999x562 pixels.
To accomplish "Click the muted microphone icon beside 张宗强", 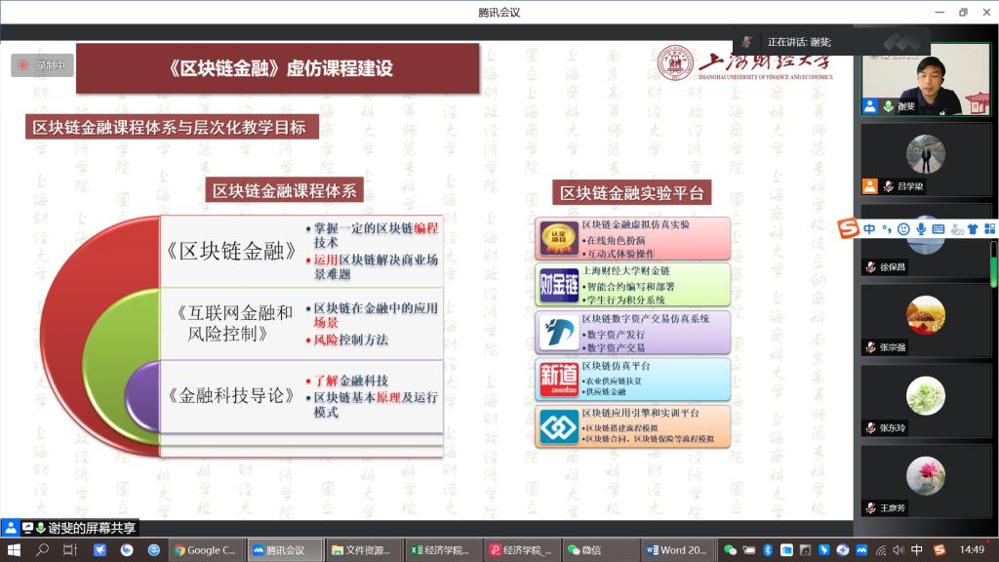I will click(870, 347).
